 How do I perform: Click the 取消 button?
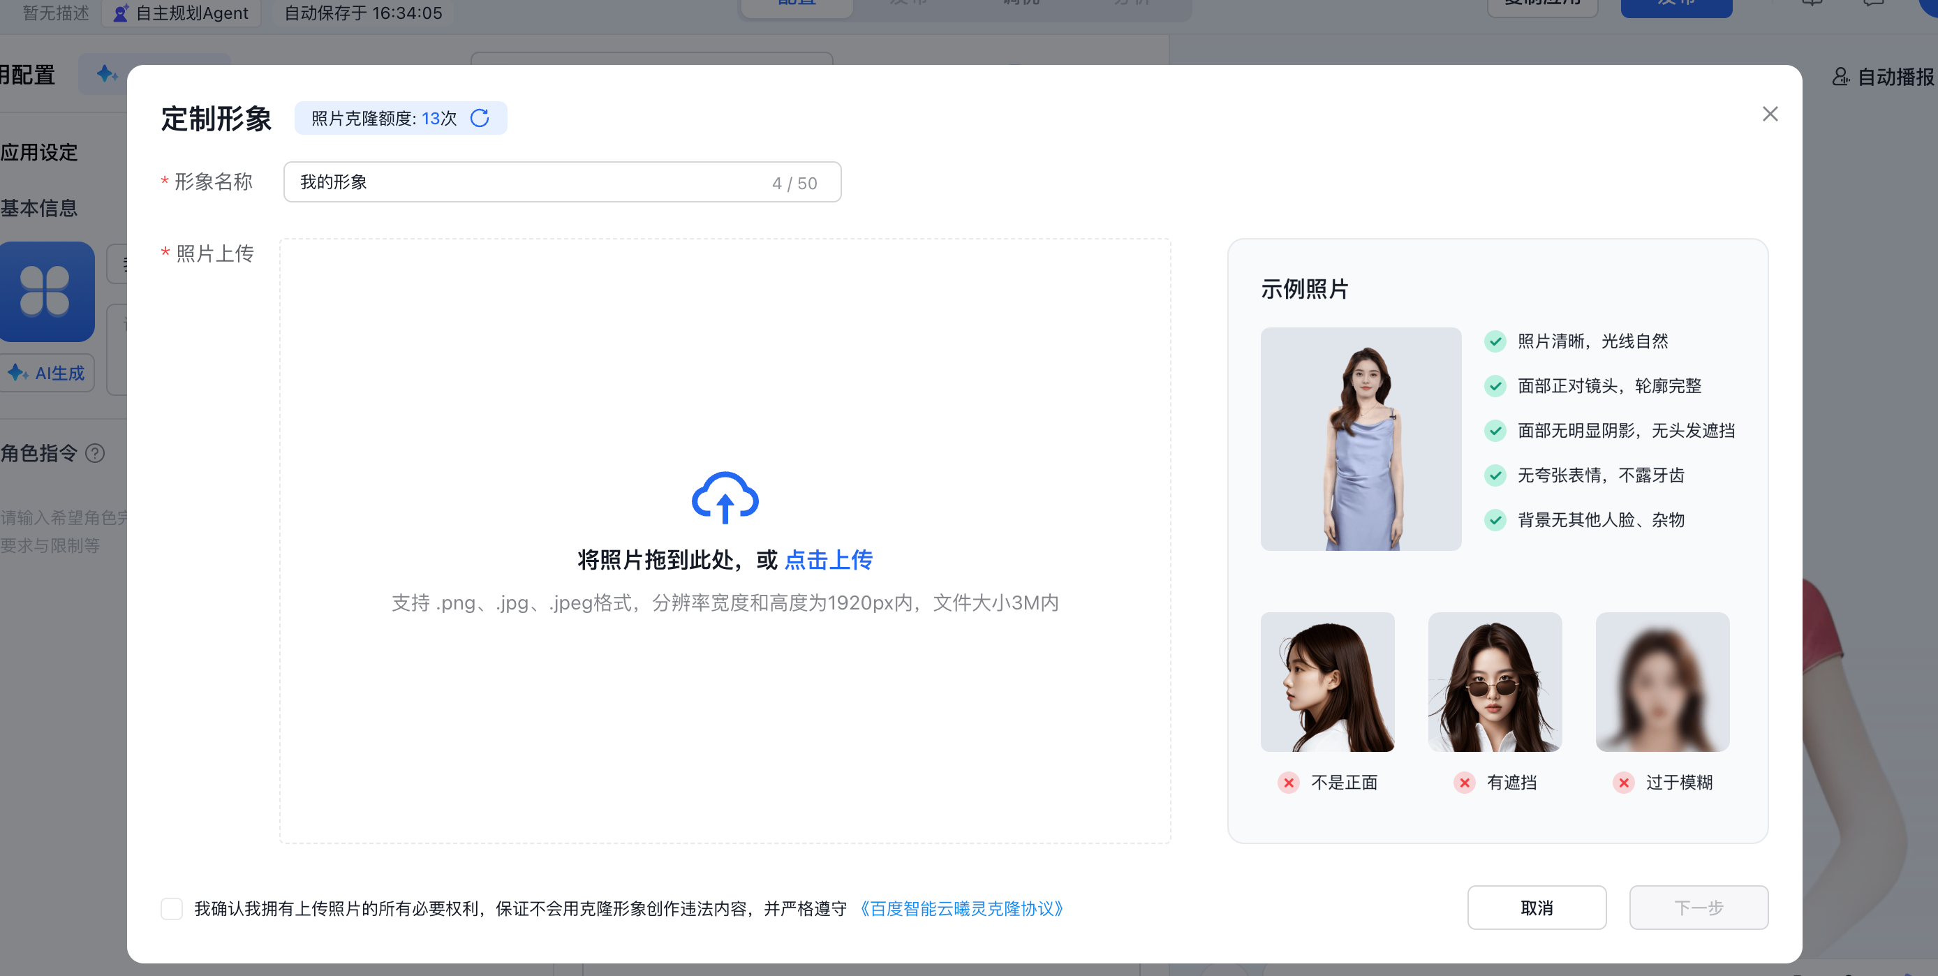[1537, 908]
